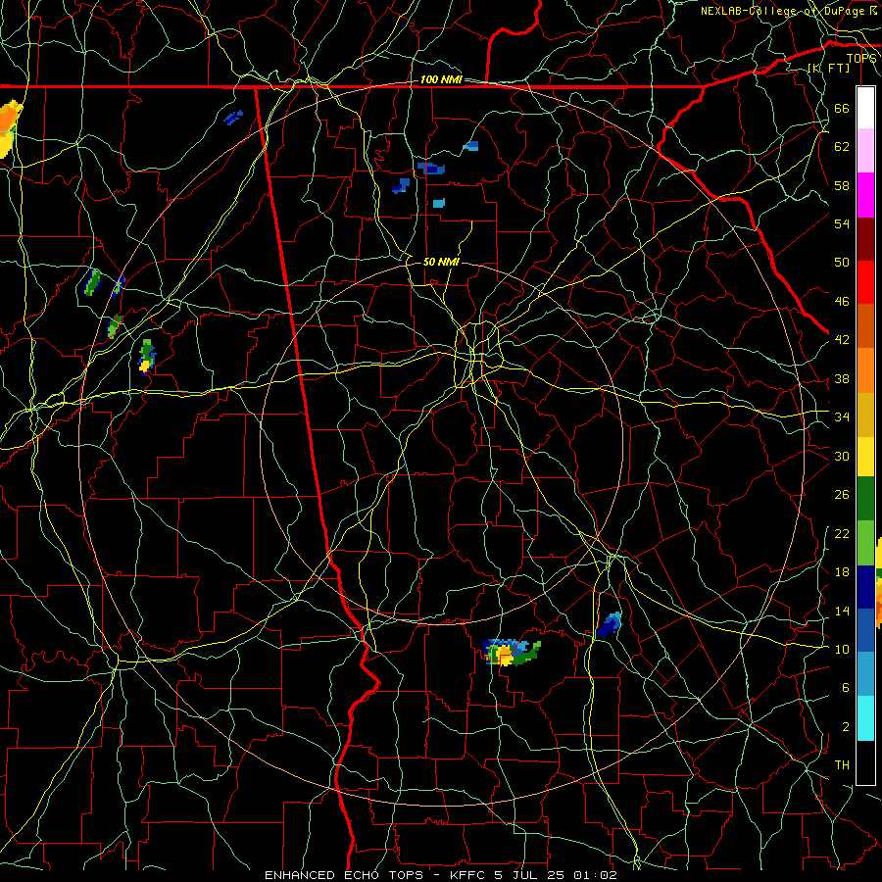This screenshot has height=882, width=882.
Task: Click the ENHANCED ECHO TOPS KFFC timestamp caption
Action: pyautogui.click(x=441, y=875)
